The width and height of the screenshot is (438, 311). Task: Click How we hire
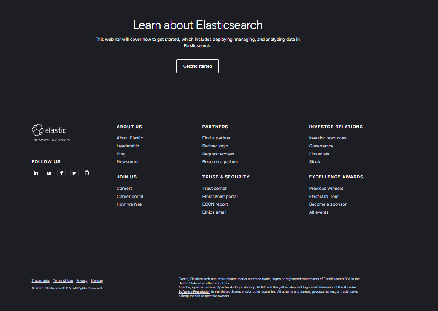(x=129, y=204)
